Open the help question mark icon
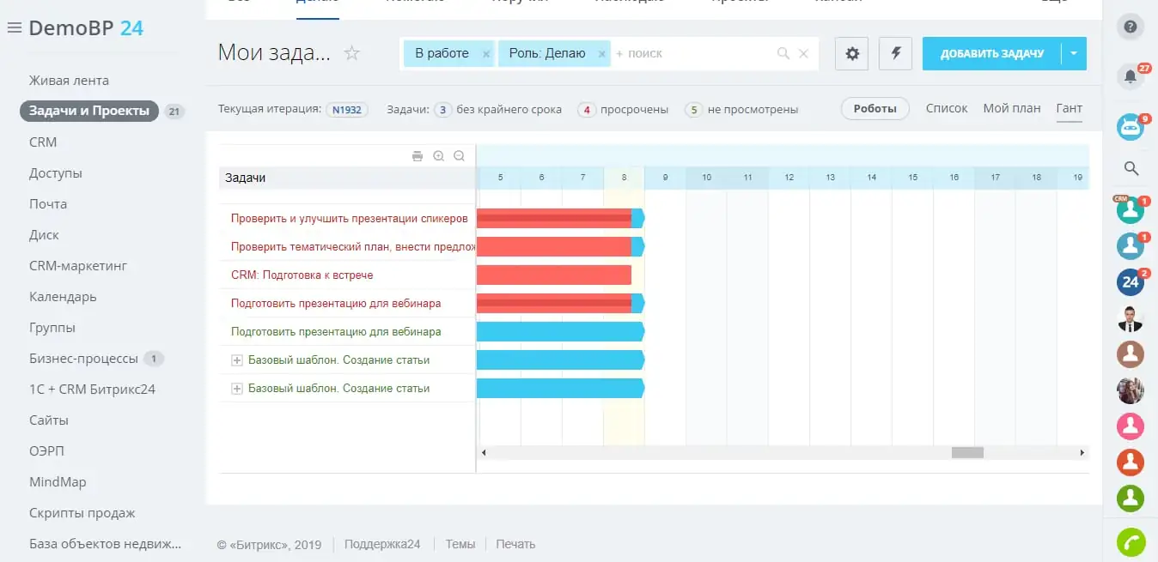The width and height of the screenshot is (1158, 562). [1131, 27]
